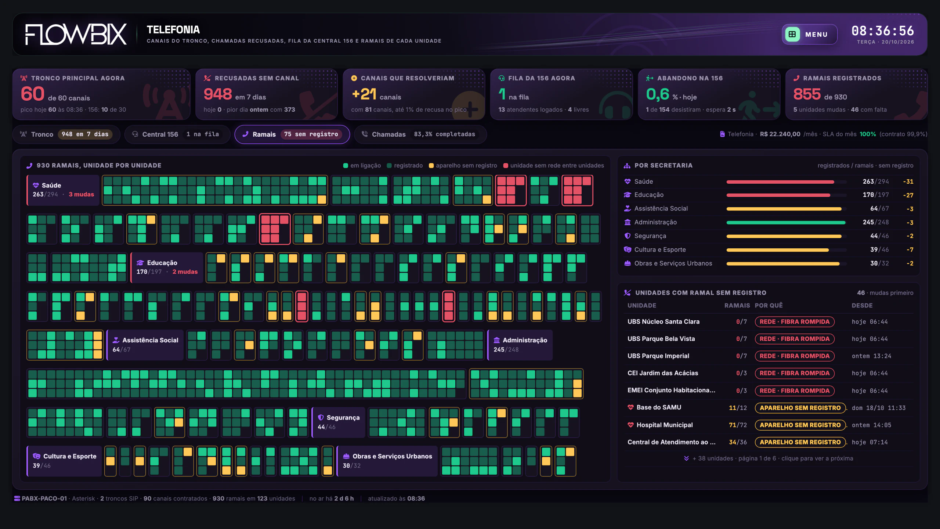Select the Cultura e Esporte 39/46 group label

coord(64,461)
